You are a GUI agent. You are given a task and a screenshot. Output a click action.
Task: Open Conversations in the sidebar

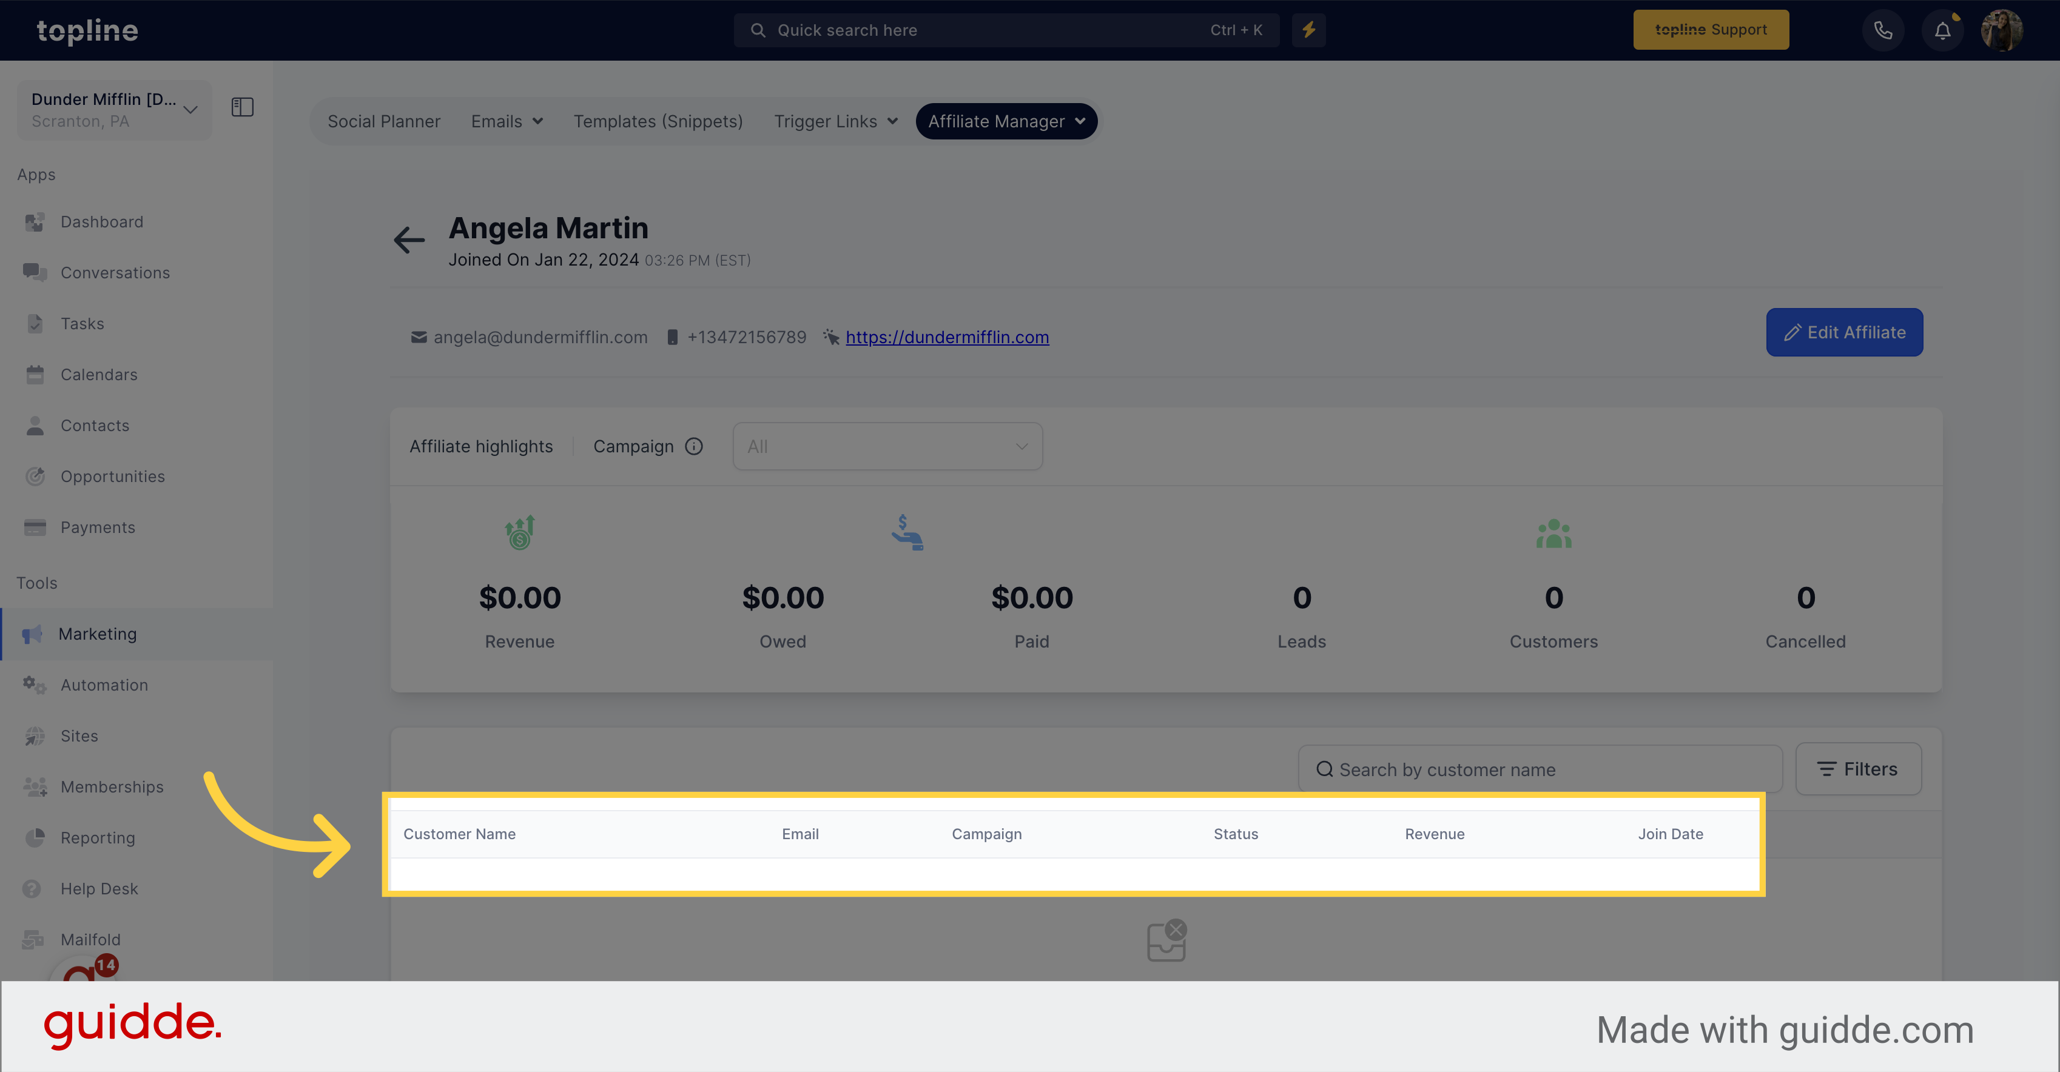(115, 273)
